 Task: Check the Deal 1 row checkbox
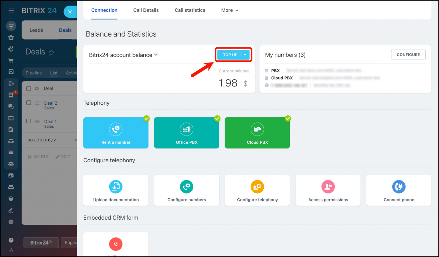click(x=29, y=121)
